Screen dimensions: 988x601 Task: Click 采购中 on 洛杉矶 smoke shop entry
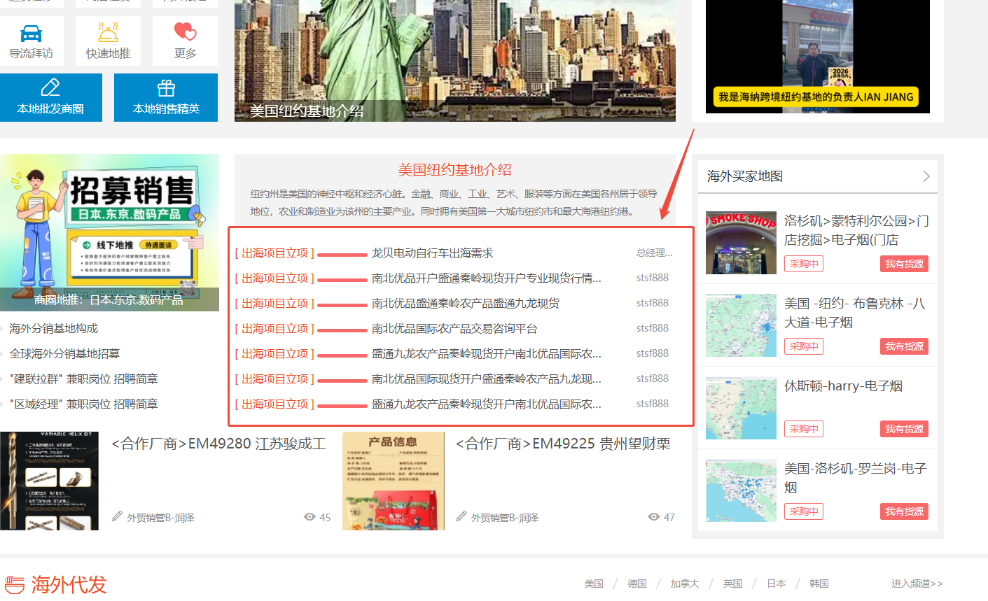[803, 264]
